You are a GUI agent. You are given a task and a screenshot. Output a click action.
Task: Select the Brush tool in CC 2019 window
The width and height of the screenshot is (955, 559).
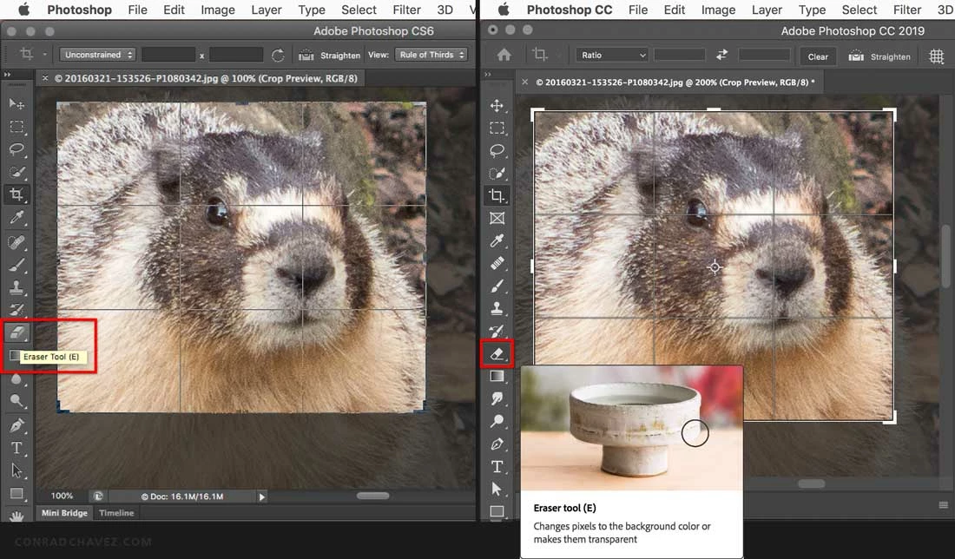coord(497,286)
